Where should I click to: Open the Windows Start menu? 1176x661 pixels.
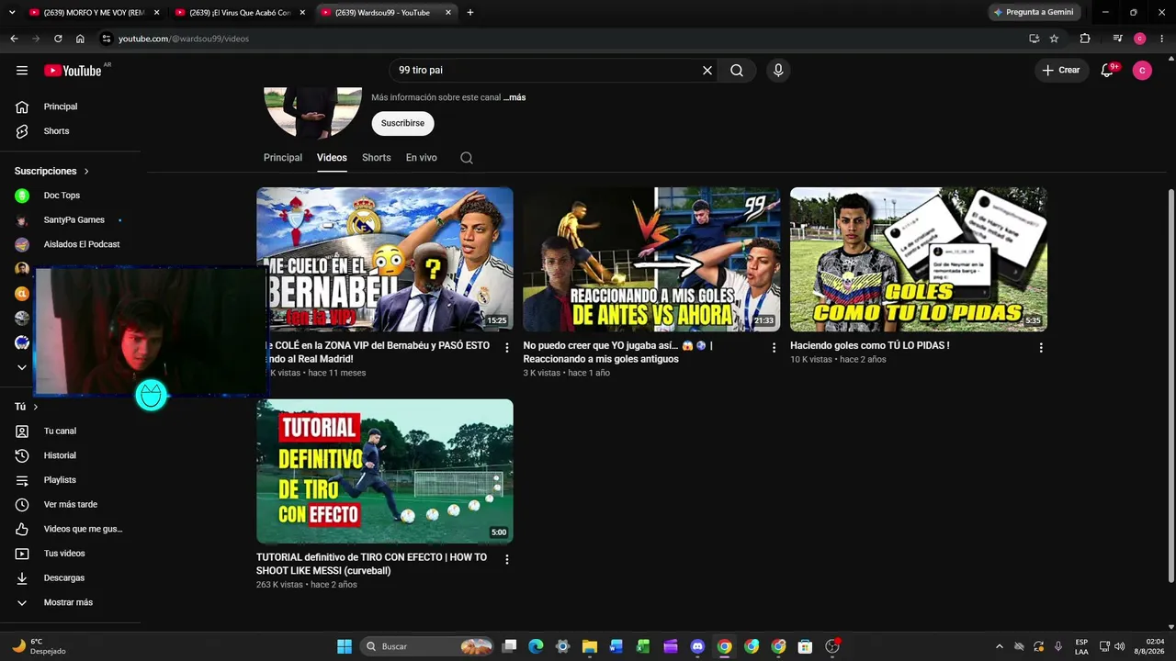pyautogui.click(x=345, y=646)
